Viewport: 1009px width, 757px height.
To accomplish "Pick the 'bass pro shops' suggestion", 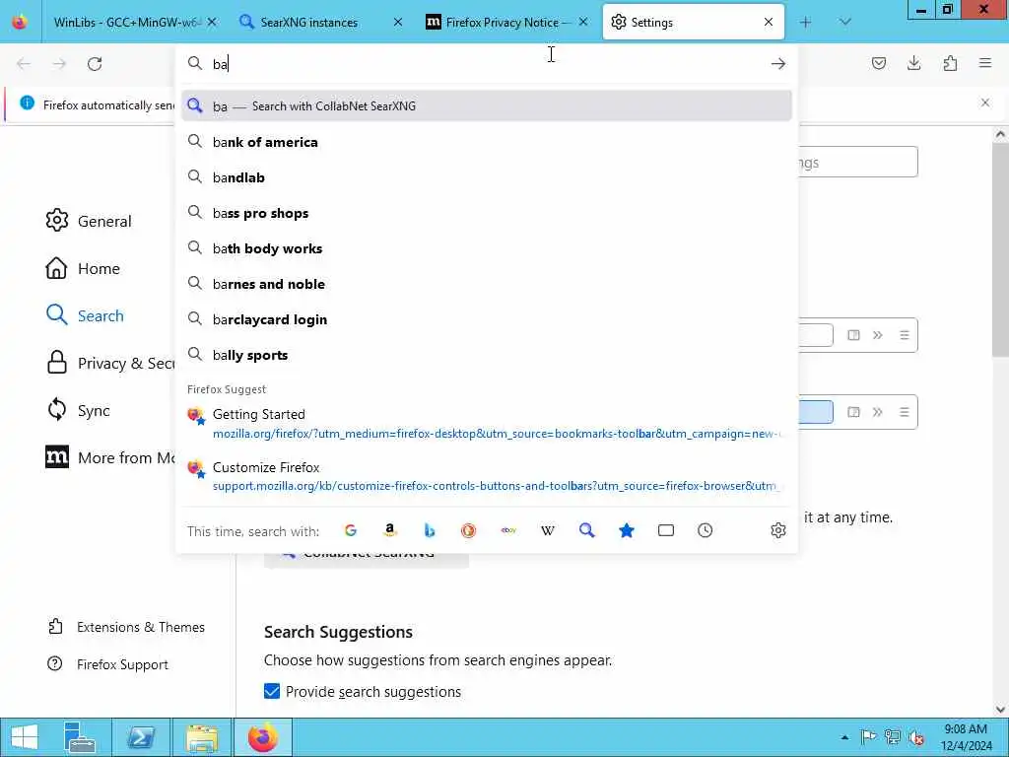I will click(x=487, y=213).
